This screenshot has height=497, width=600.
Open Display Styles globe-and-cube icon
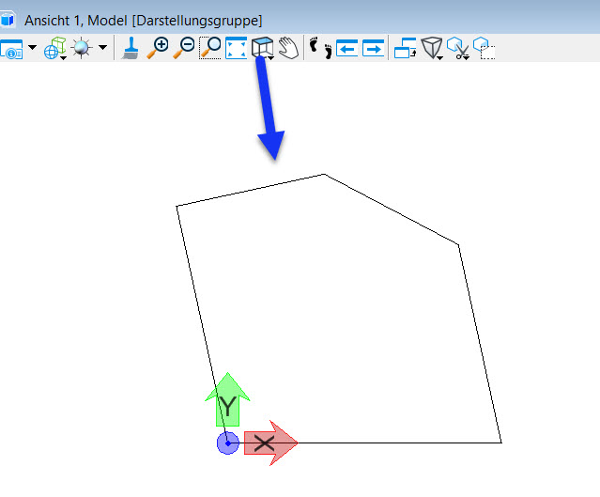pyautogui.click(x=55, y=48)
